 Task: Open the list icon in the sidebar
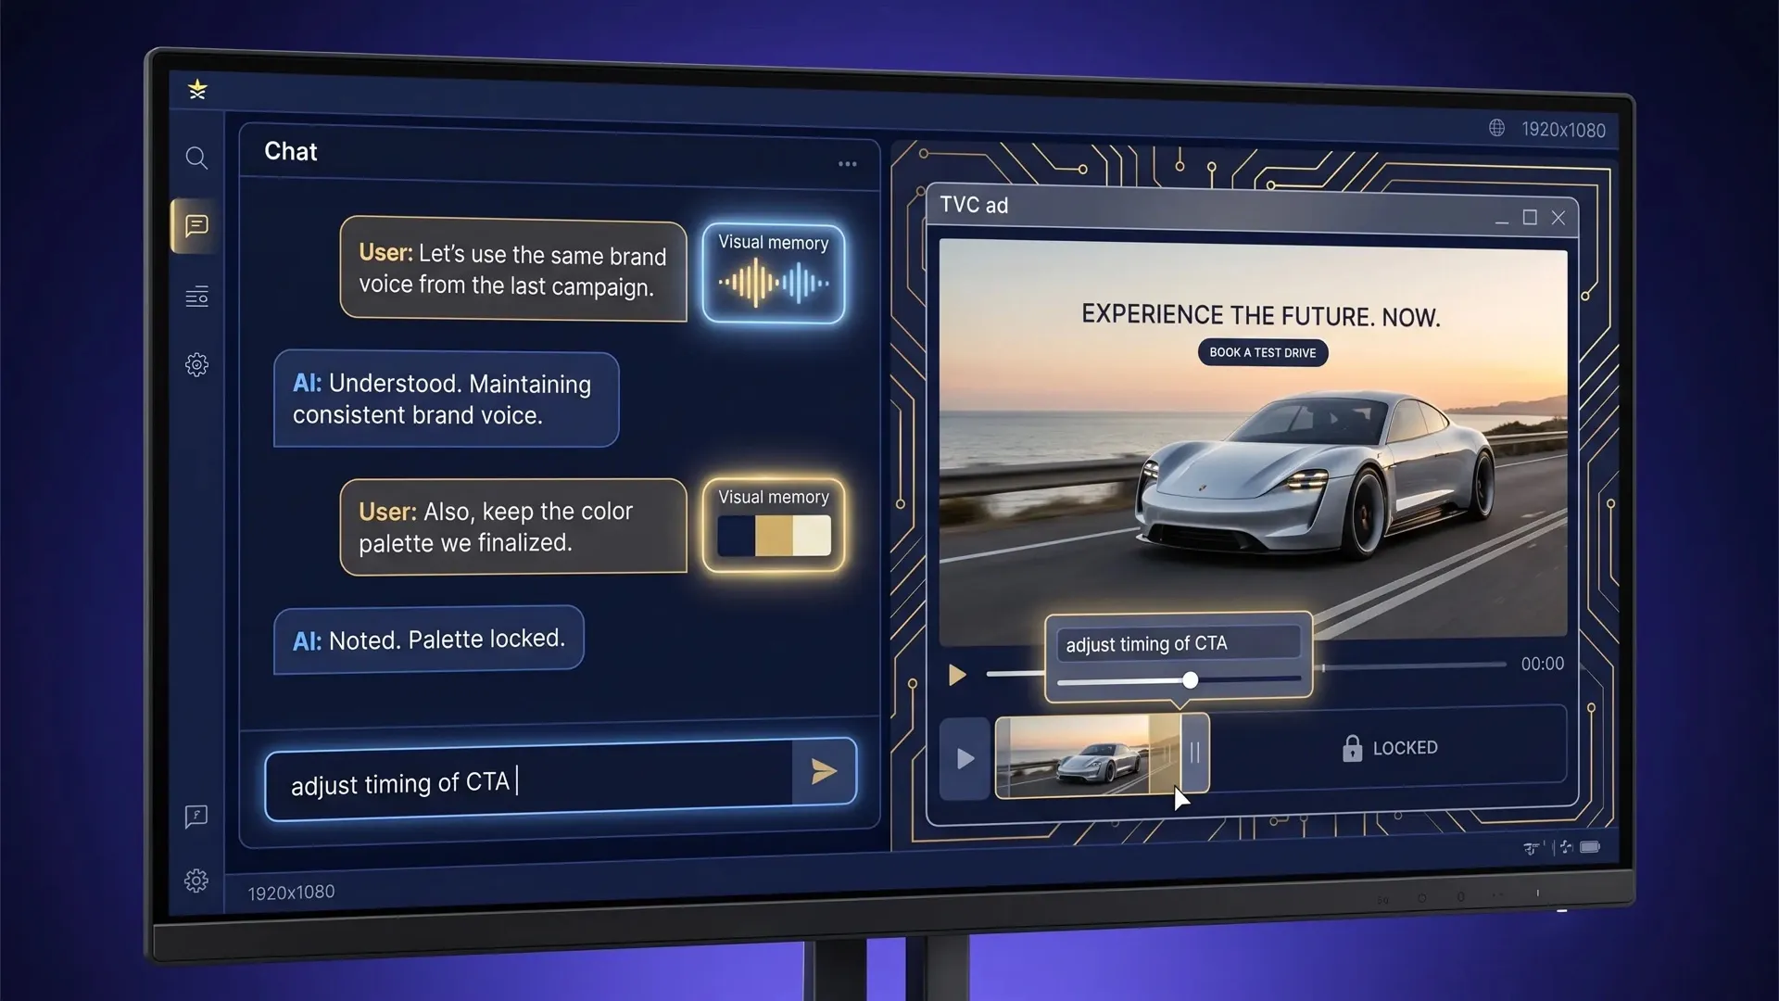click(x=196, y=297)
